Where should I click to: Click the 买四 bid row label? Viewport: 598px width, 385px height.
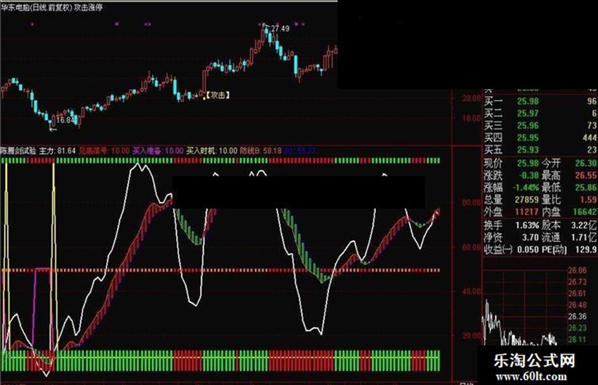point(493,137)
